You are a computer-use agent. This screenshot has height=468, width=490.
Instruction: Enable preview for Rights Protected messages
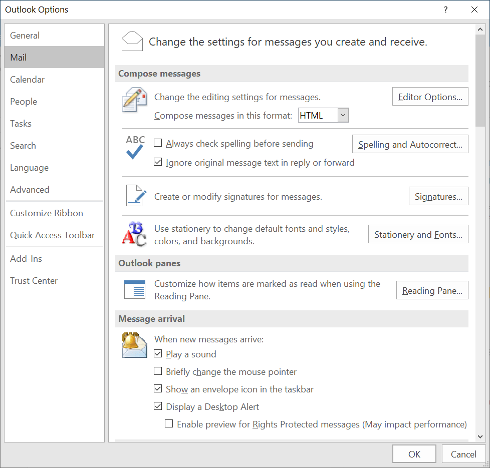click(169, 423)
